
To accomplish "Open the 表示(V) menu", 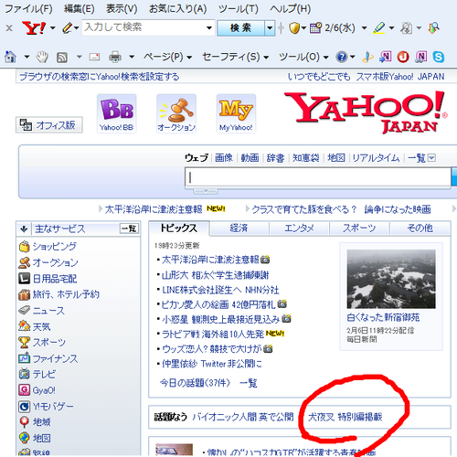I will [x=122, y=9].
